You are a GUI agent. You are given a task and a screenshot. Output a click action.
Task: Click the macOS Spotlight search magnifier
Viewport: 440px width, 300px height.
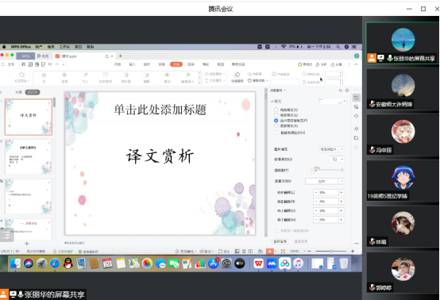[x=338, y=47]
